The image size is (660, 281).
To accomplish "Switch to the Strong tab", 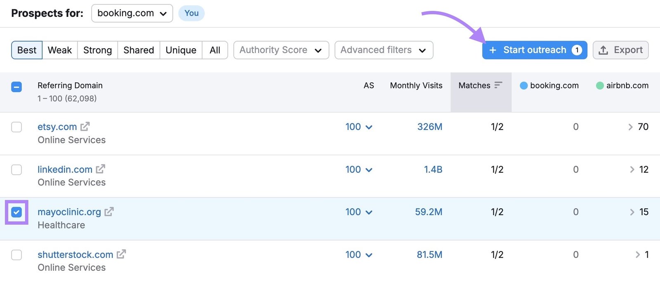I will (97, 50).
